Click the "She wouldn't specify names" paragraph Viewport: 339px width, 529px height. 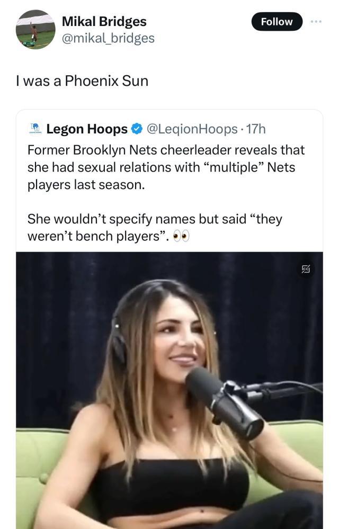point(154,227)
